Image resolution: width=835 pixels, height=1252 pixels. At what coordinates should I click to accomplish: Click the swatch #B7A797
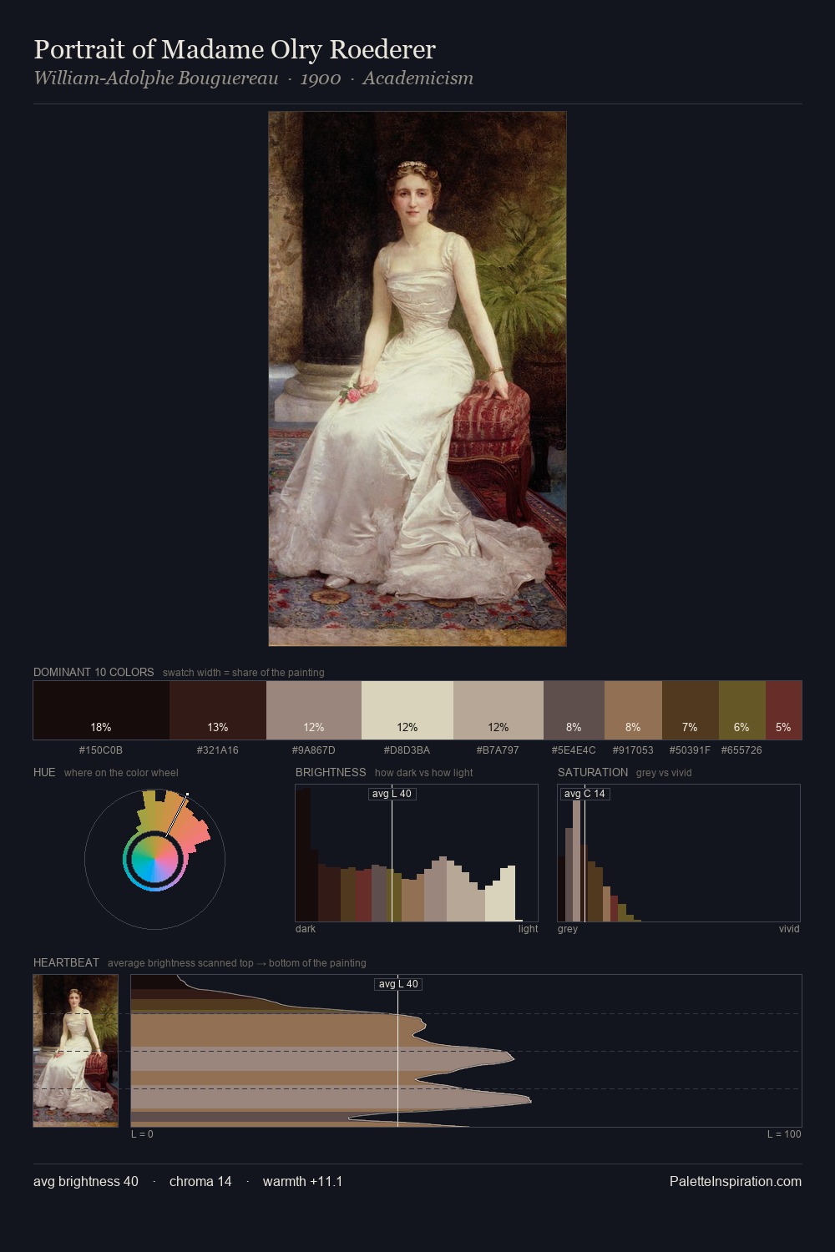[498, 710]
